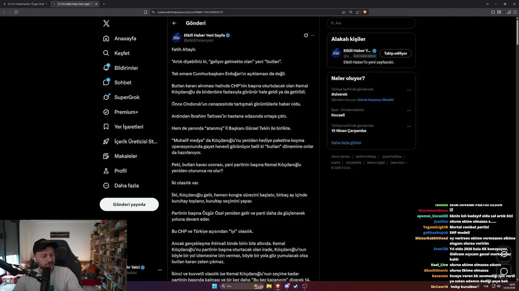
Task: Open Discord from the taskbar
Action: tap(287, 286)
